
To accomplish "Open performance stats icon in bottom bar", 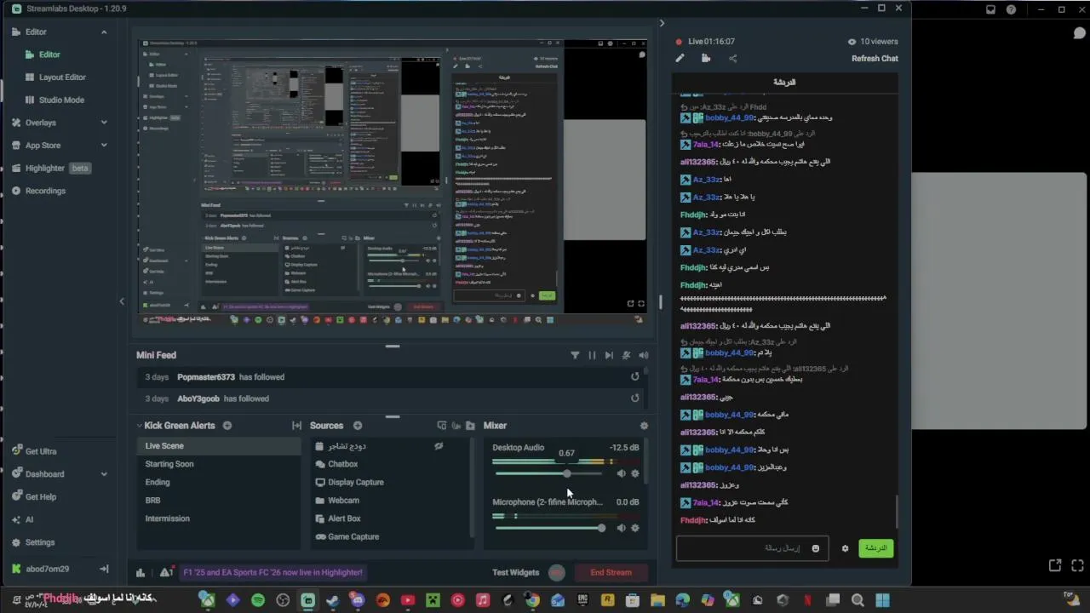I will point(141,572).
